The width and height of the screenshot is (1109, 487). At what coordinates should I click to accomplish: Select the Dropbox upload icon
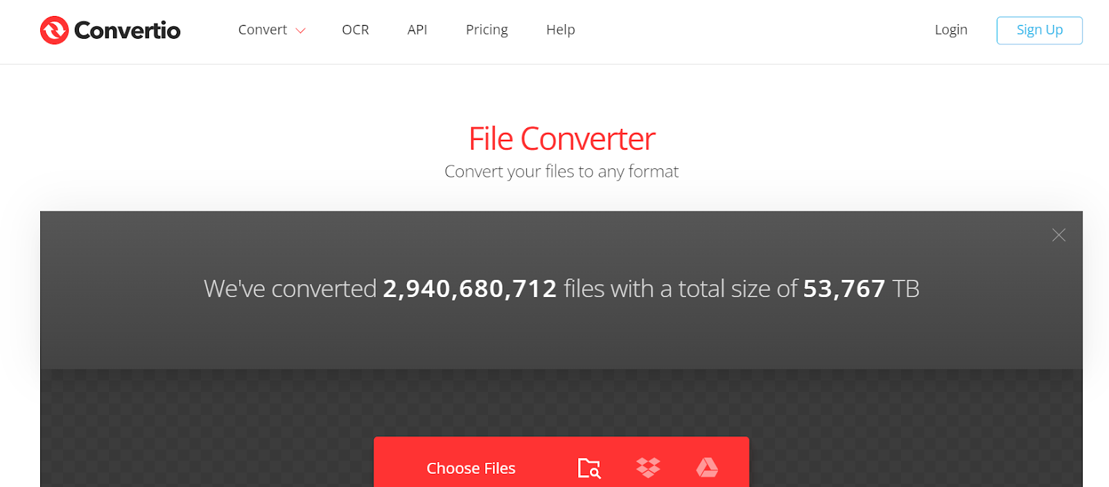pos(648,468)
